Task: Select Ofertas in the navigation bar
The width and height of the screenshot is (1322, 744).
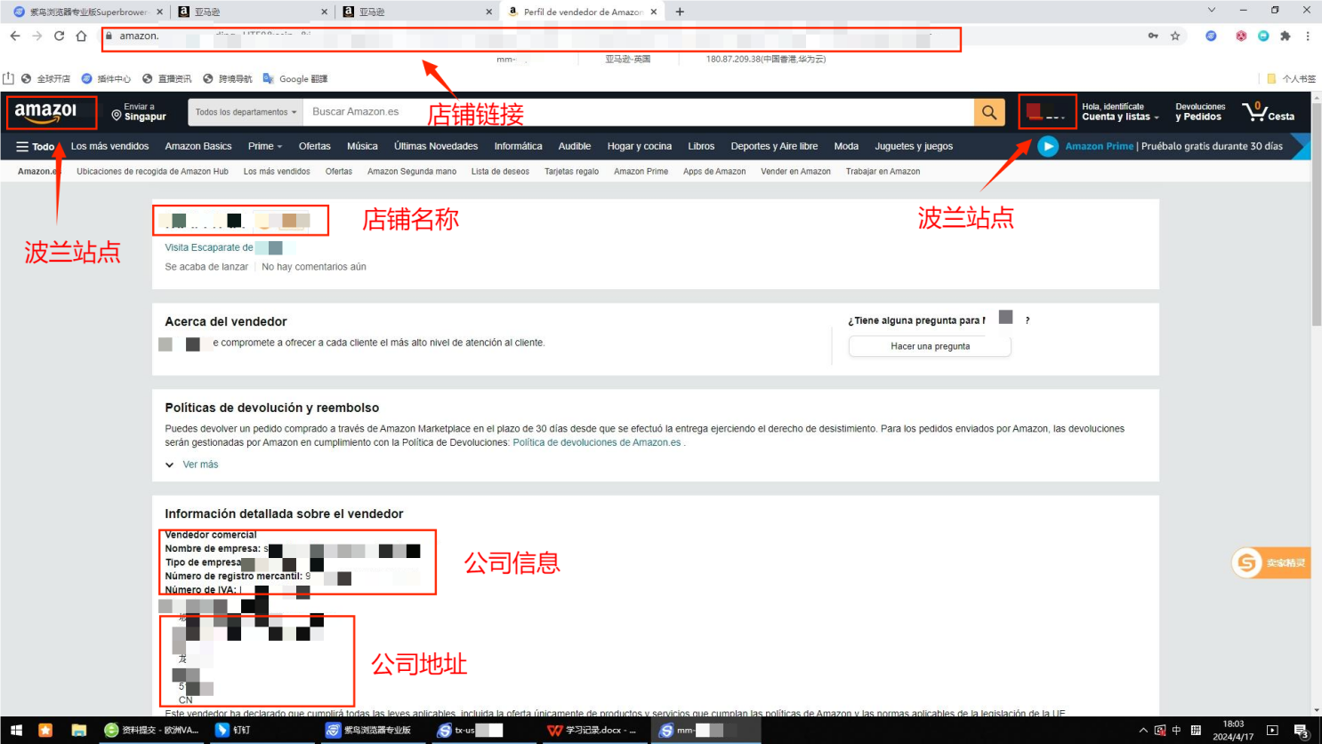Action: [x=314, y=147]
